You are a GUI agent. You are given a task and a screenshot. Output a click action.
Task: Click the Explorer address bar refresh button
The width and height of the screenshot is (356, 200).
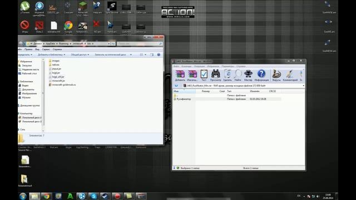[x=113, y=43]
